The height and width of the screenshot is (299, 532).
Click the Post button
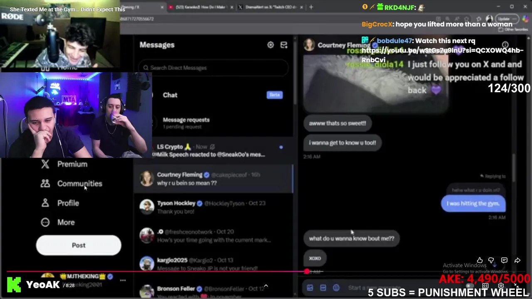click(x=79, y=245)
